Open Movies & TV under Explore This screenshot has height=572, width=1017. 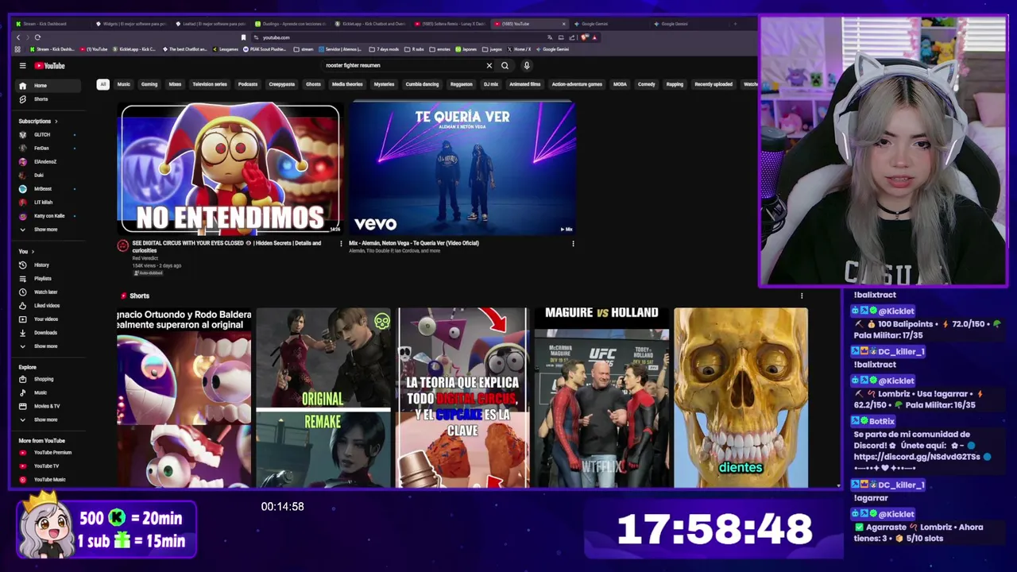tap(49, 406)
